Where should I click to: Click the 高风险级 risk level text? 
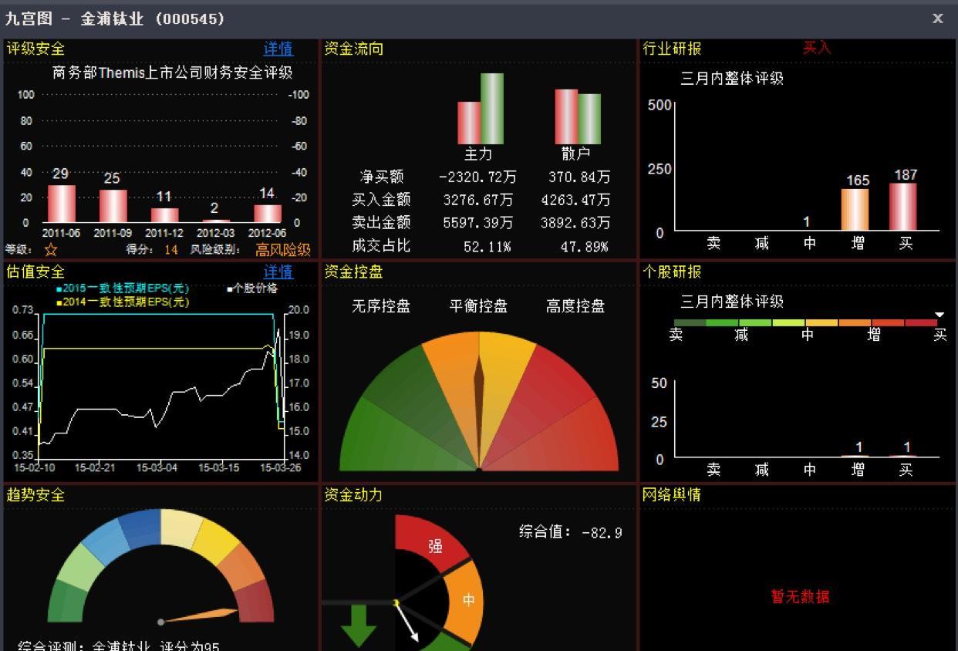click(283, 250)
